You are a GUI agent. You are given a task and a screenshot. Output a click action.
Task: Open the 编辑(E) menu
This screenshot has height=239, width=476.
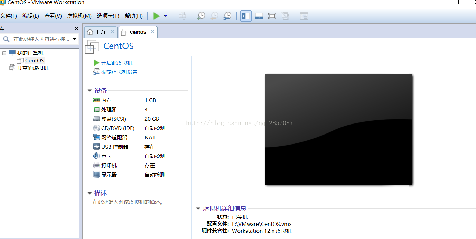[x=31, y=16]
